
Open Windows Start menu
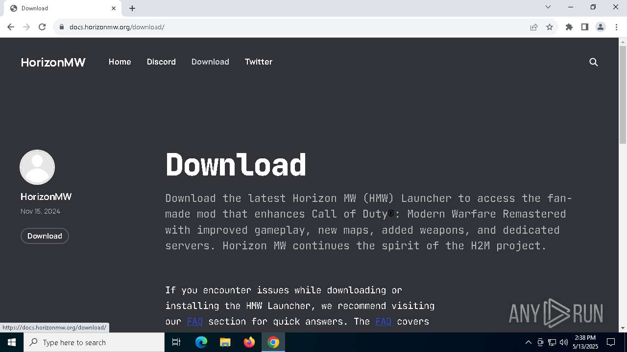tap(12, 342)
